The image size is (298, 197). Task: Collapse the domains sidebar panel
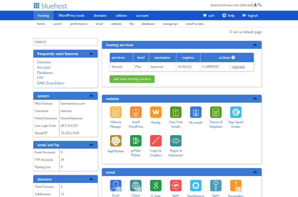tap(91, 179)
